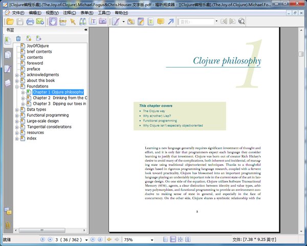Open the JoyOfClojure bookmark
The width and height of the screenshot is (307, 246).
37,46
